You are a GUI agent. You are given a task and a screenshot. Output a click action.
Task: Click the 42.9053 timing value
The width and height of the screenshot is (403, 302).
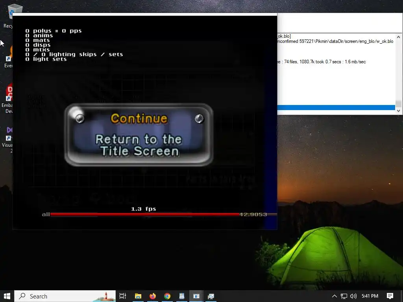coord(253,214)
